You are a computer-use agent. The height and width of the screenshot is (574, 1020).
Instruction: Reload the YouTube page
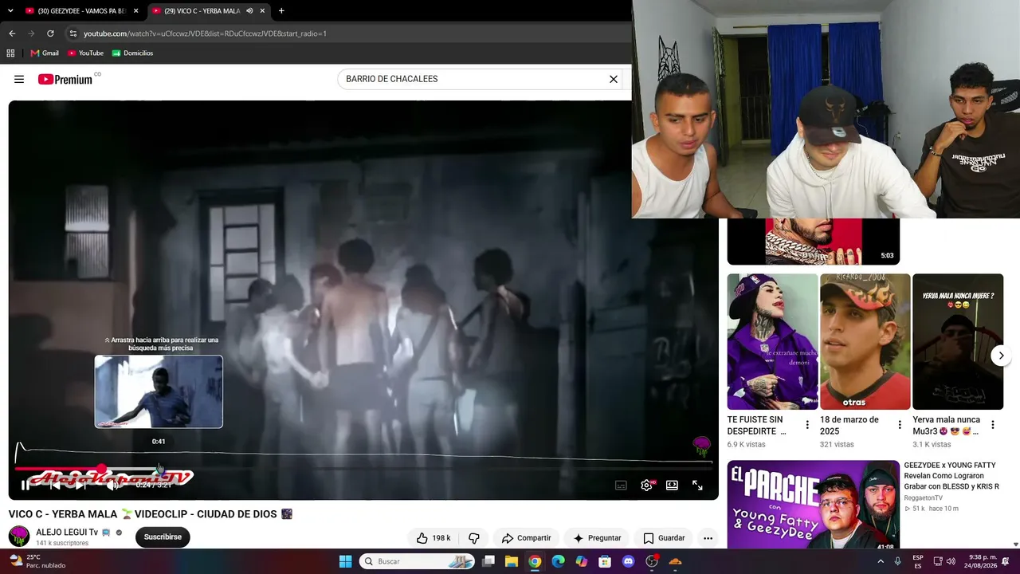coord(50,33)
